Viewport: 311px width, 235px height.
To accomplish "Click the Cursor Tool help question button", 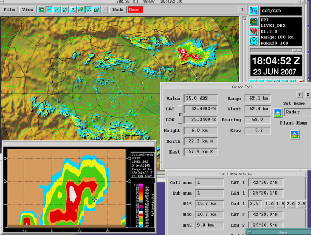I will (299, 95).
